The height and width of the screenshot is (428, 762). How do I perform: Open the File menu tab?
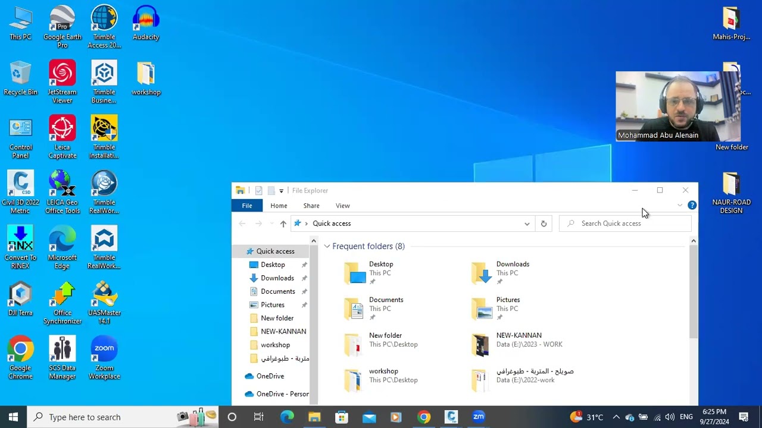click(246, 206)
